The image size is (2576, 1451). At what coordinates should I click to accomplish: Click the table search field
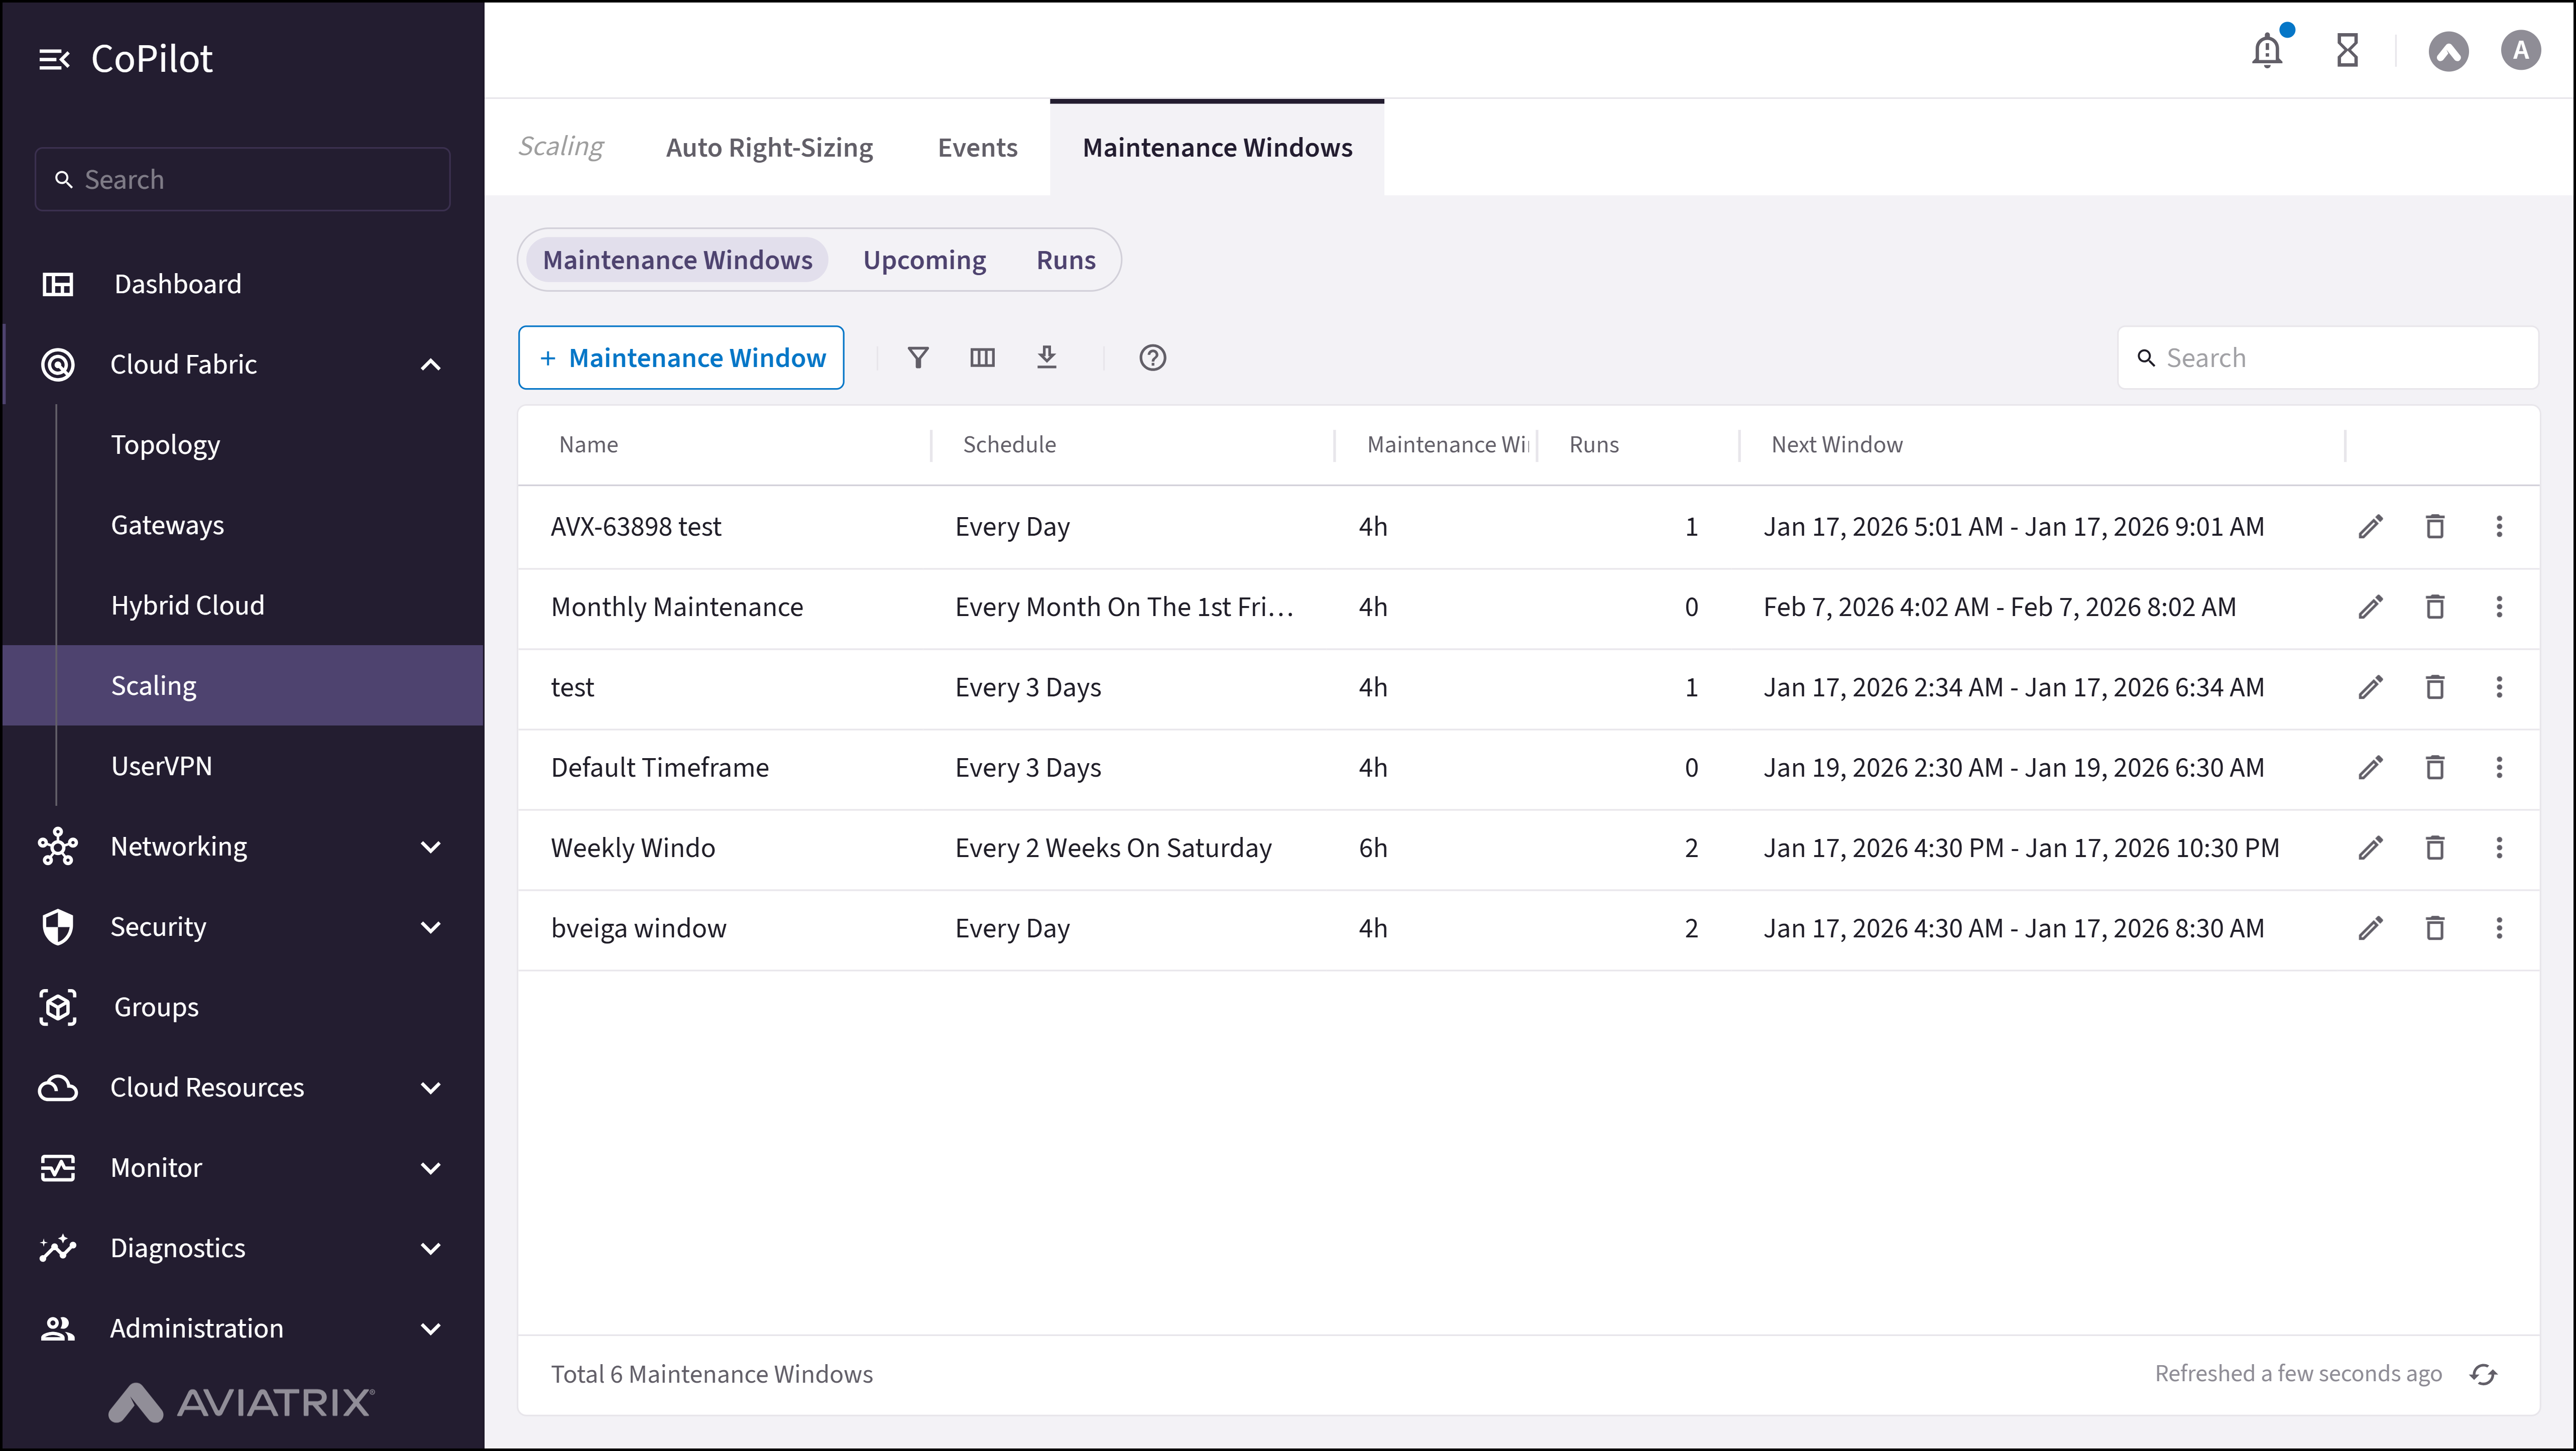click(x=2329, y=357)
